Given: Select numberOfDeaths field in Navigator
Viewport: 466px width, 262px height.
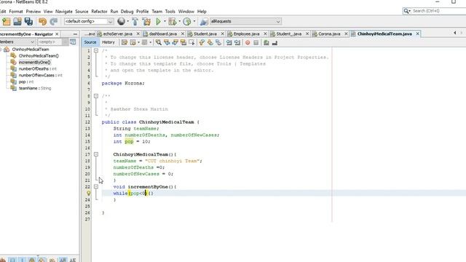Looking at the screenshot, I should 37,68.
